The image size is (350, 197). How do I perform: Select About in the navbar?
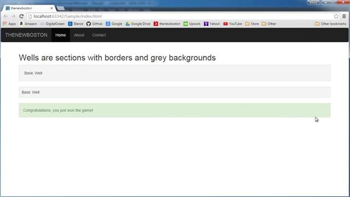coord(79,35)
